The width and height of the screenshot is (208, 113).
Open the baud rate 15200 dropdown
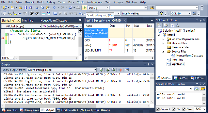click(x=205, y=109)
